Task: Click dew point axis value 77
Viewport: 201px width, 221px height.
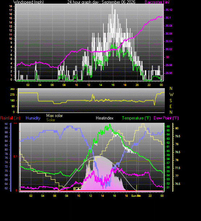Action: [x=177, y=176]
